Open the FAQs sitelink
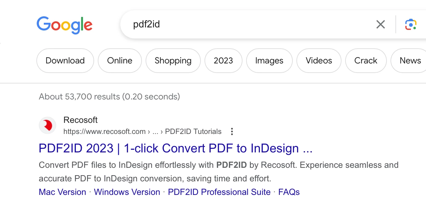 pyautogui.click(x=289, y=192)
